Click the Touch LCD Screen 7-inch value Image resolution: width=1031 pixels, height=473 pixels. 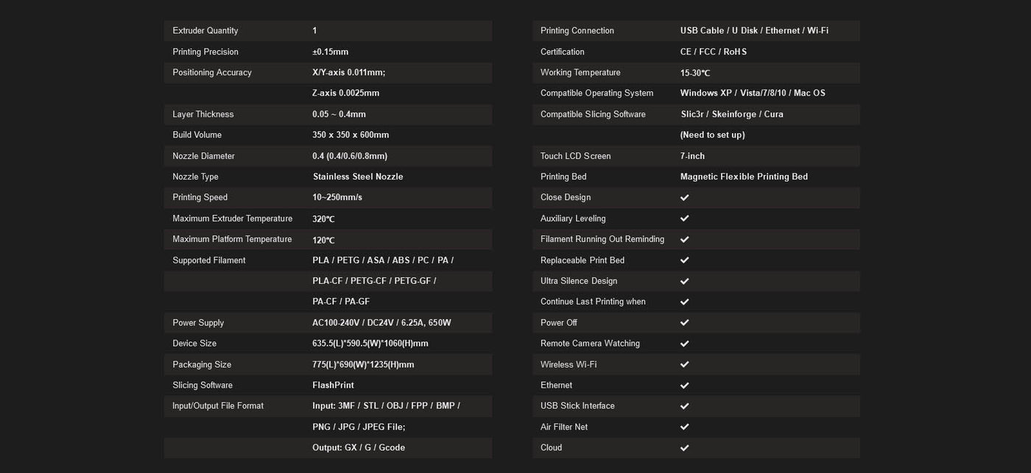pos(692,156)
